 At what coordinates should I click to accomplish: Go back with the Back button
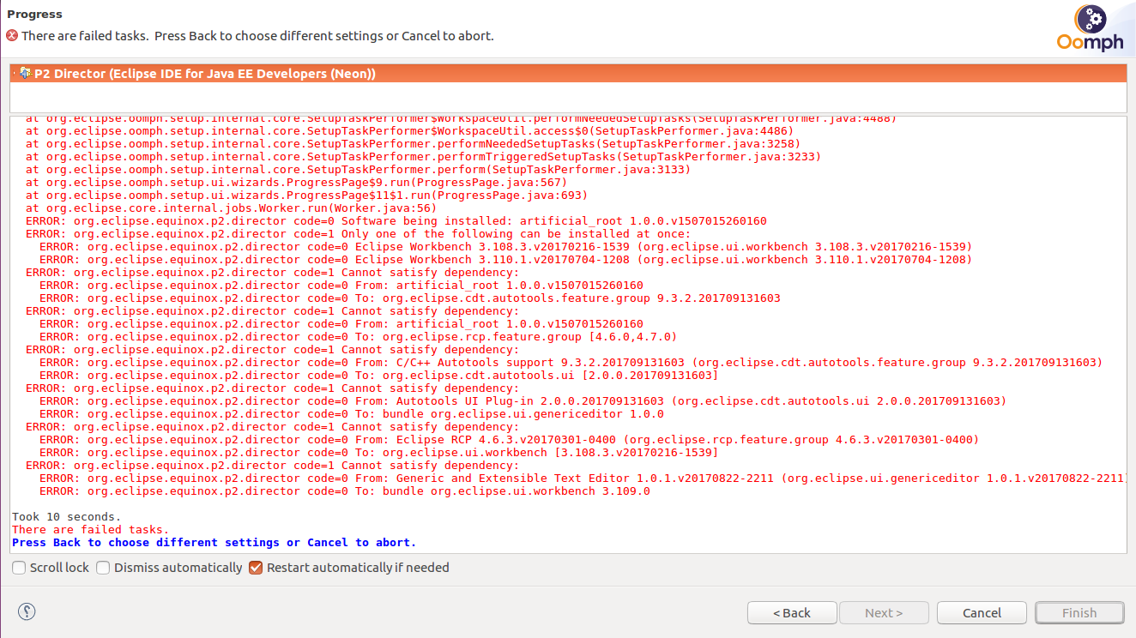(792, 613)
